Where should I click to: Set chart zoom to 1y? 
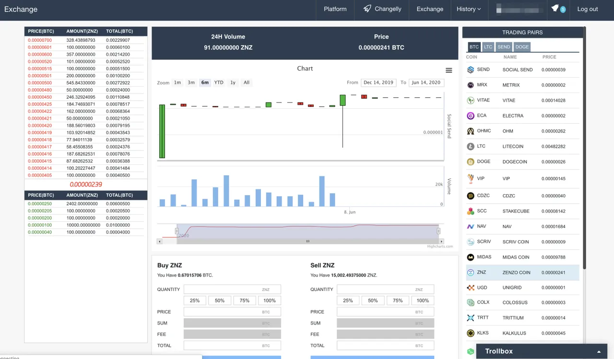(233, 82)
